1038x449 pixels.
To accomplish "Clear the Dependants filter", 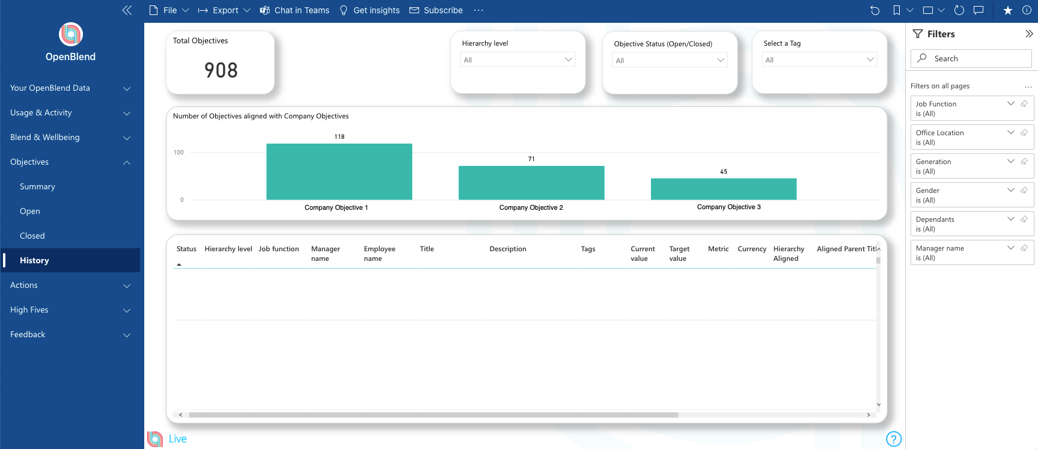I will [1024, 219].
